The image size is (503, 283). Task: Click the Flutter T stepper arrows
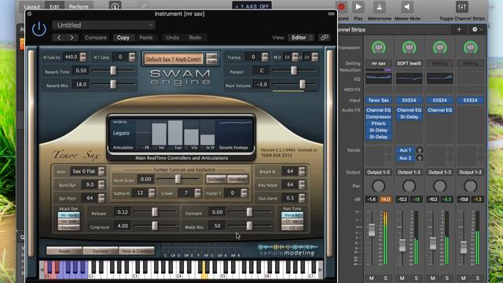tap(244, 193)
